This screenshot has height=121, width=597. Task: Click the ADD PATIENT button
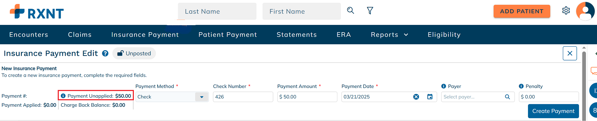click(522, 11)
